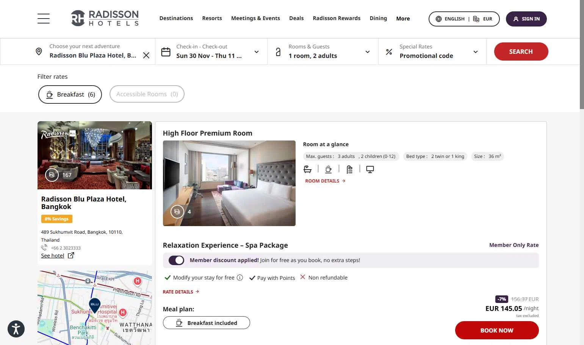This screenshot has height=345, width=584.
Task: Click the calendar icon
Action: coord(166,52)
